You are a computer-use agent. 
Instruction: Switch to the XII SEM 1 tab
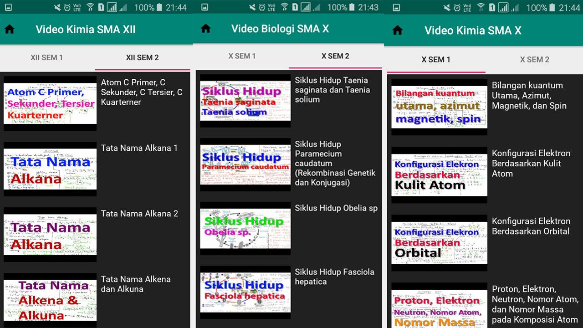point(47,58)
